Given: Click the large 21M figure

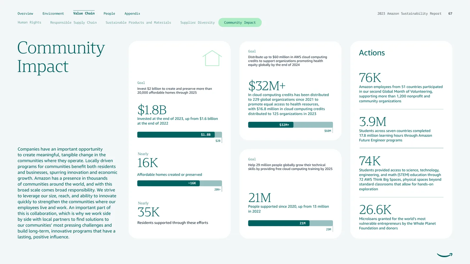Looking at the screenshot, I should tap(260, 198).
